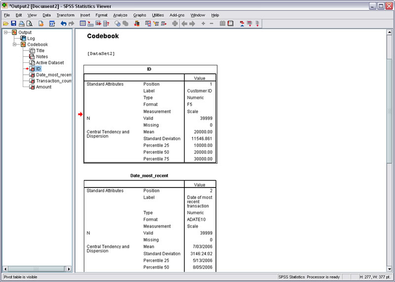
Task: Click the Redo arrow icon
Action: (x=71, y=23)
